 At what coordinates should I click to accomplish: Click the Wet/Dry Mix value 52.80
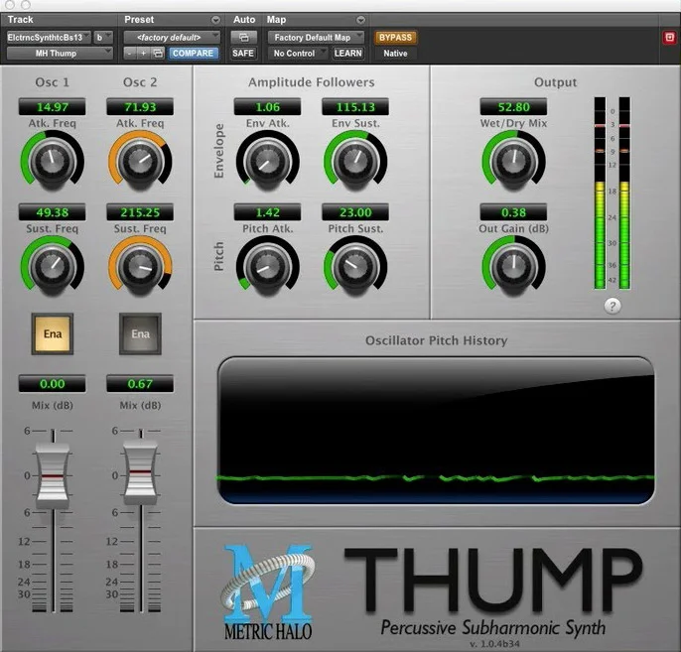(513, 107)
